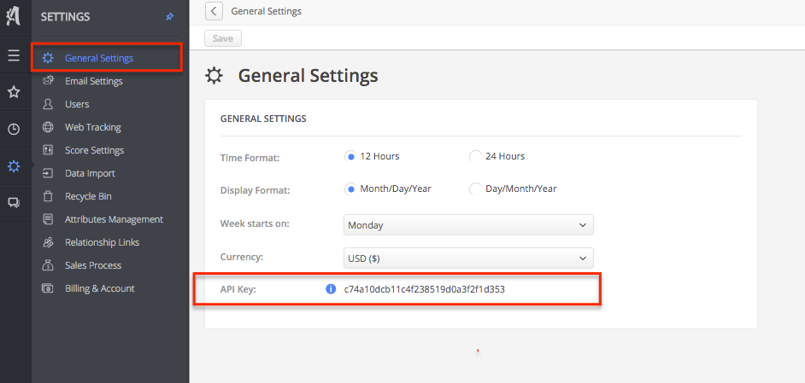Click the billing icon for Billing & Account
Image resolution: width=805 pixels, height=383 pixels.
48,288
